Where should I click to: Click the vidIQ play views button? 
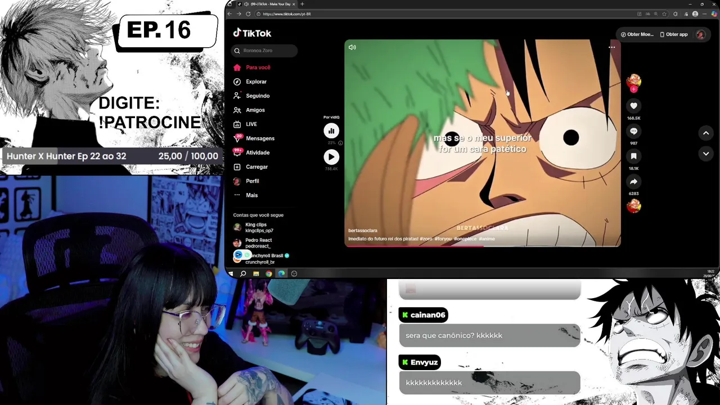click(331, 157)
